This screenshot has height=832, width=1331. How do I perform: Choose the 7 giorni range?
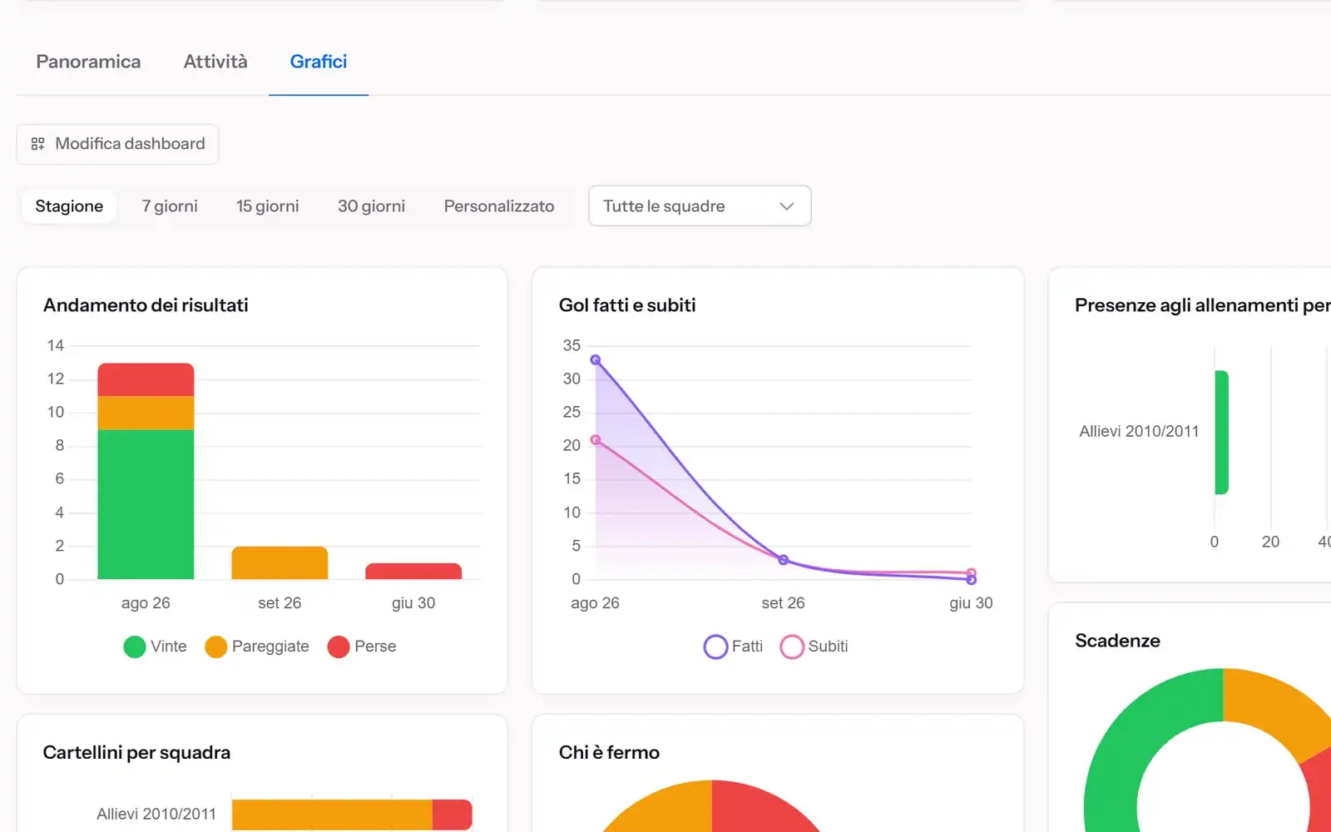170,206
